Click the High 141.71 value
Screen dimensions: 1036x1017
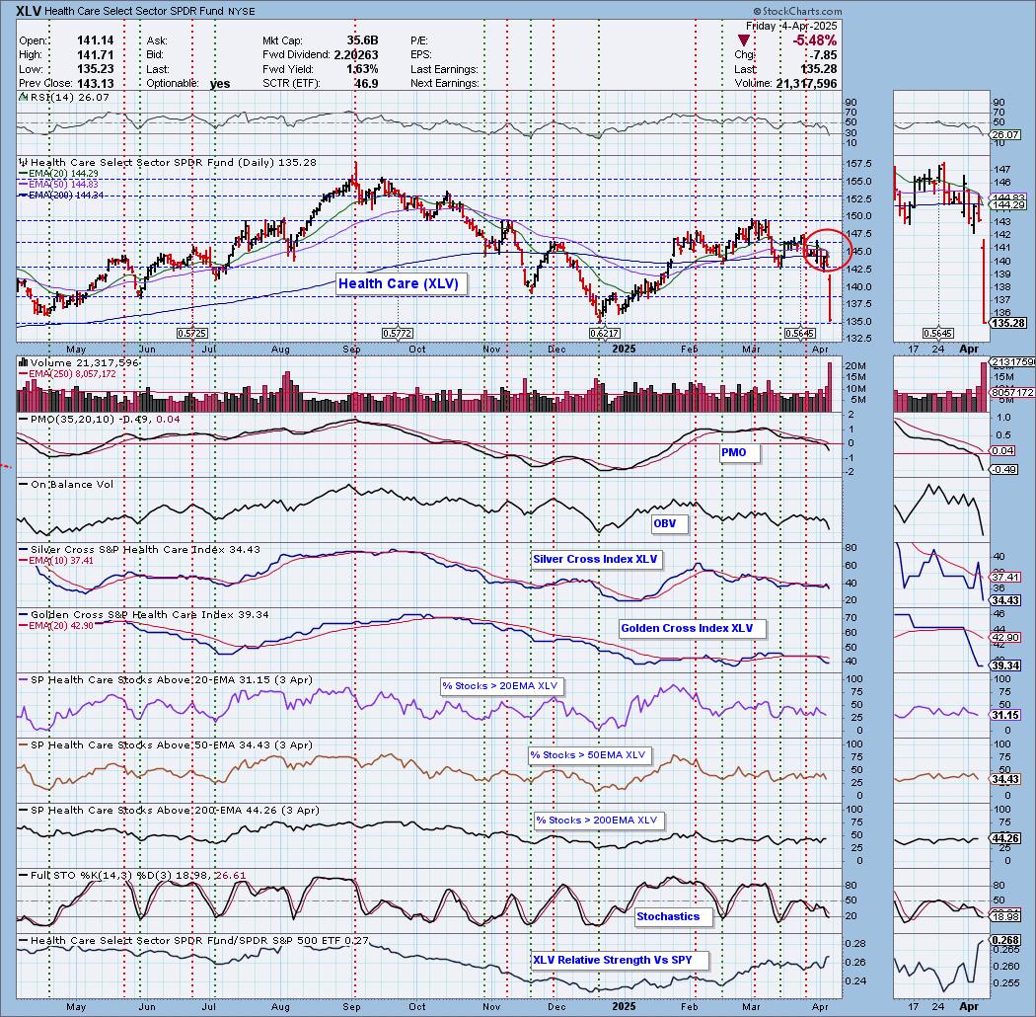point(96,55)
